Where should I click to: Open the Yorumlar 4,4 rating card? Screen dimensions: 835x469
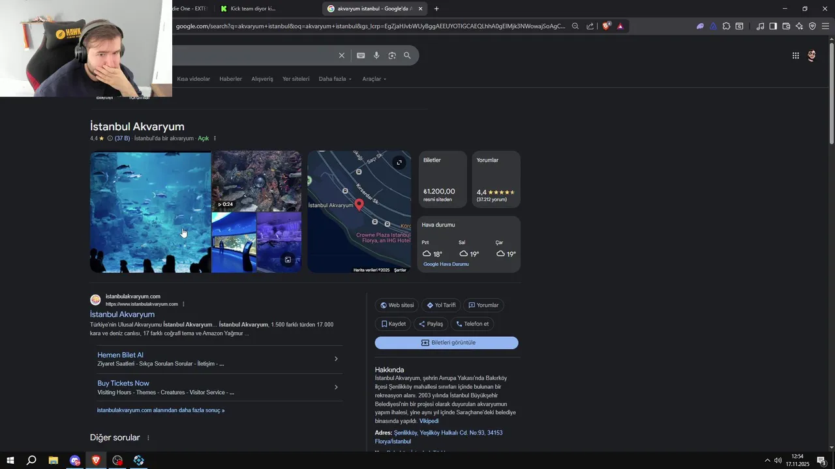click(496, 179)
